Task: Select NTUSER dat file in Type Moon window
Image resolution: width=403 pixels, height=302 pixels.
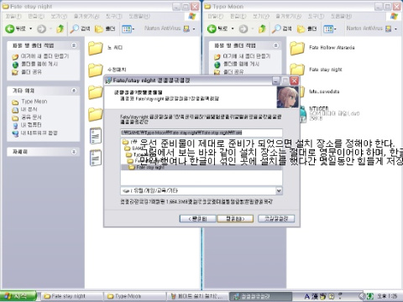Action: [319, 108]
